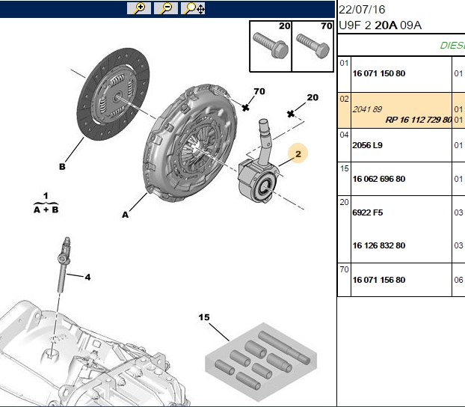
Task: Click the zoom in magnifier icon
Action: click(139, 8)
